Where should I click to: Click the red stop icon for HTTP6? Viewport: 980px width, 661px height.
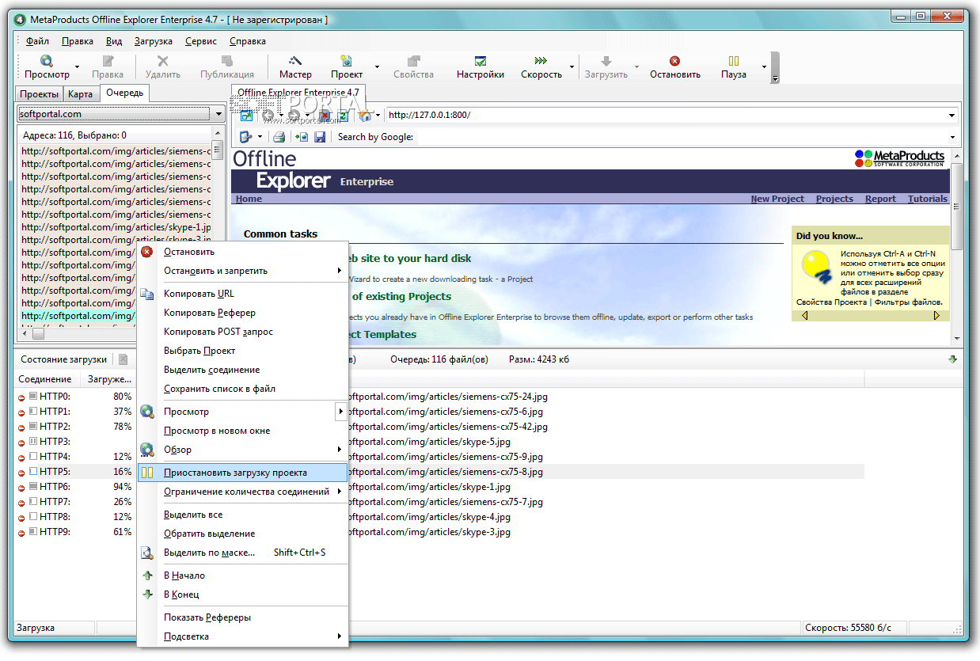(21, 488)
